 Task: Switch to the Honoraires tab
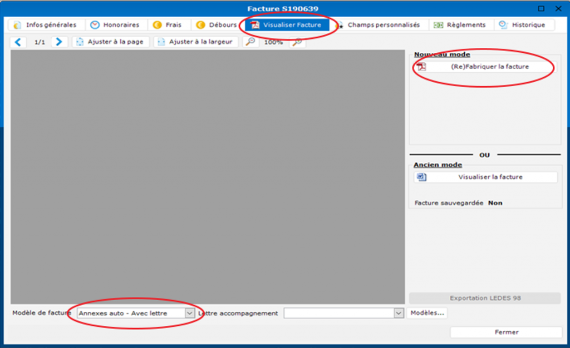[x=115, y=25]
